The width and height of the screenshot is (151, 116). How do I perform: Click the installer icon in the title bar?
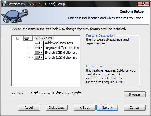4,4
